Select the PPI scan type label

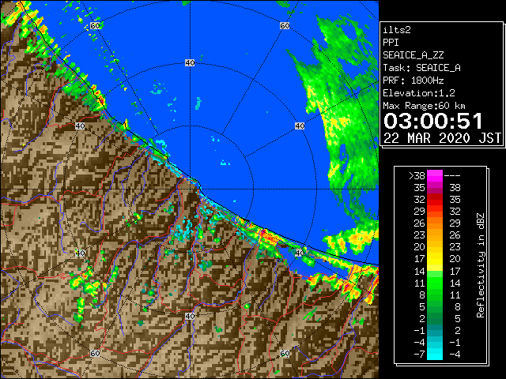point(391,43)
